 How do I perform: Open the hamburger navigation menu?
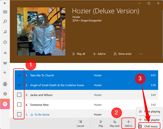click(x=5, y=12)
